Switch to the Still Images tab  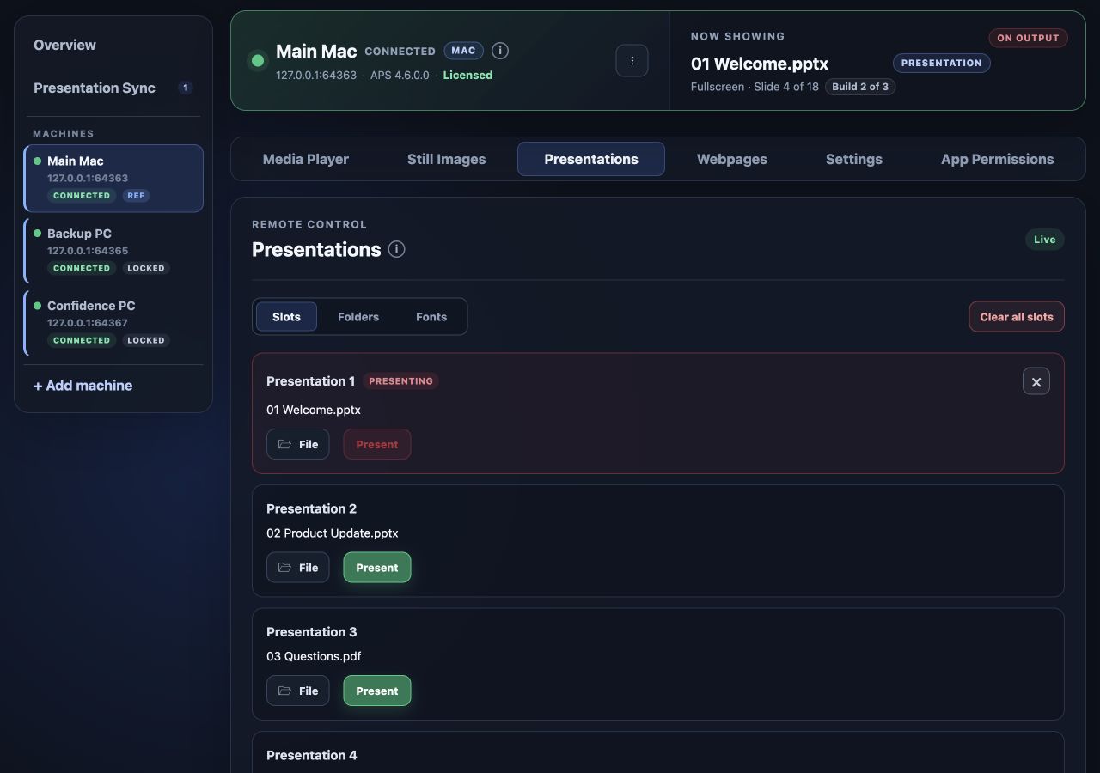click(446, 159)
